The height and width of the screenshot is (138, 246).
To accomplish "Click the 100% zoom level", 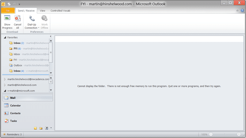I will click(204, 135).
